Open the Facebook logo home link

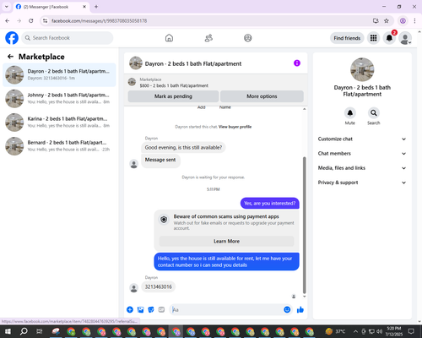click(12, 38)
